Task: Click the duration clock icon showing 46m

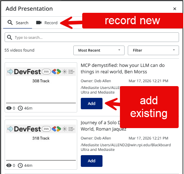Action: (20, 108)
